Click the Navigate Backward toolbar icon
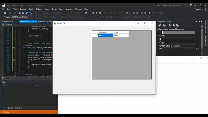This screenshot has width=208, height=117. click(5, 13)
